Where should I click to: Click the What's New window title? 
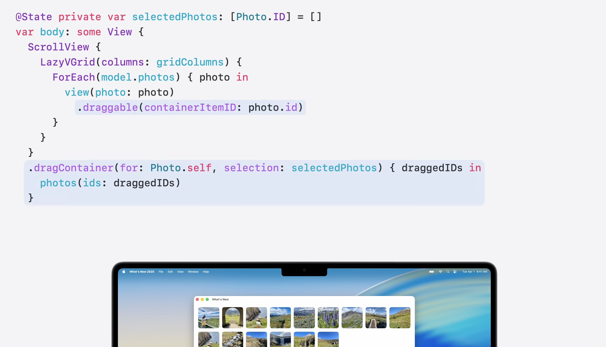click(x=220, y=299)
